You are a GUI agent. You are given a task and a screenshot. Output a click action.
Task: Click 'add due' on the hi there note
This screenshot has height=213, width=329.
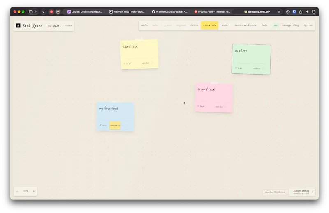[257, 68]
